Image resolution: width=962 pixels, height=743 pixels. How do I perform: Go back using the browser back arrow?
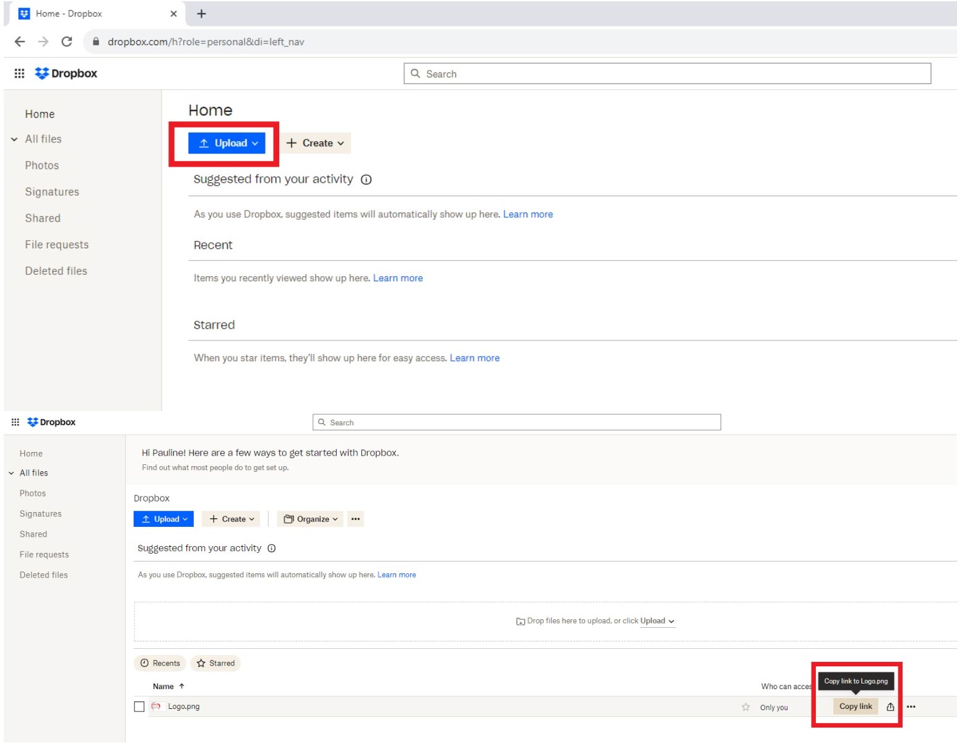click(20, 41)
